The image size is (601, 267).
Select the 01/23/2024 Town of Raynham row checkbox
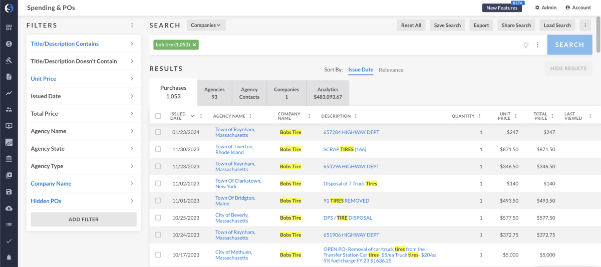[x=158, y=132]
